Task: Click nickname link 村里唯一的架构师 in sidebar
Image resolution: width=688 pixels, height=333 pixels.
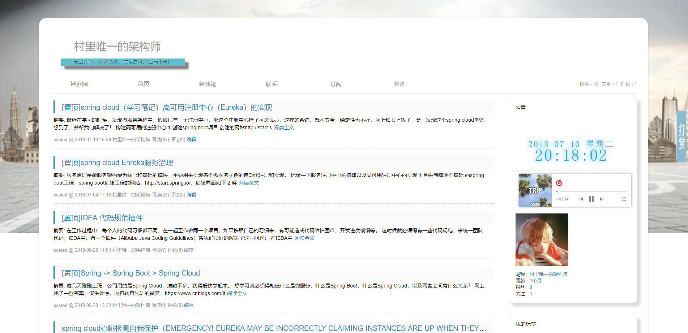Action: (x=548, y=274)
